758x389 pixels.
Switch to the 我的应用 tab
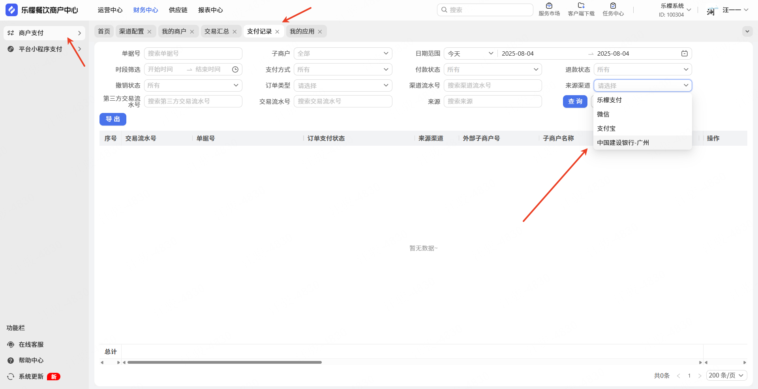click(302, 31)
